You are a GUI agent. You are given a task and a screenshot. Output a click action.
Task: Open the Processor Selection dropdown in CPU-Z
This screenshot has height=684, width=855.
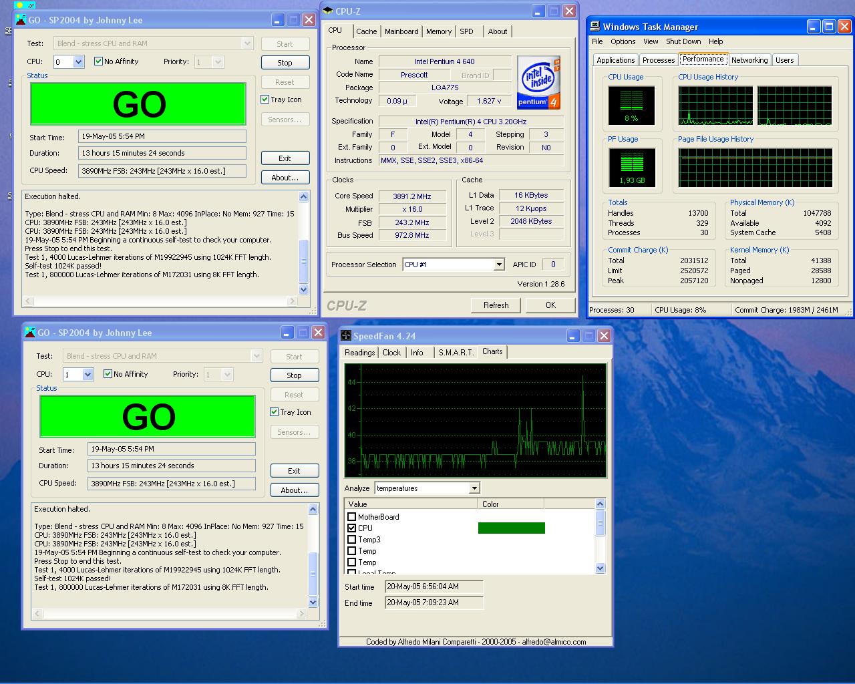499,265
